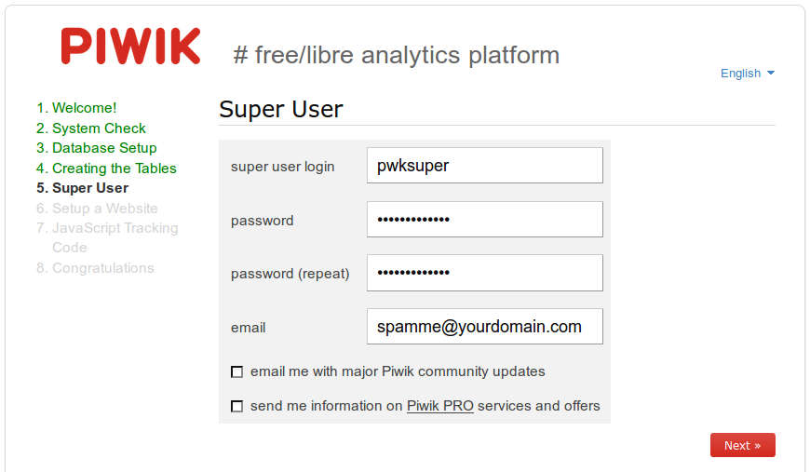This screenshot has width=810, height=472.
Task: Select current step 5 Super User
Action: tap(83, 188)
